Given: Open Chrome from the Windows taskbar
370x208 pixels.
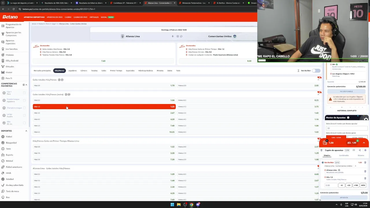Looking at the screenshot, I should coord(191,205).
